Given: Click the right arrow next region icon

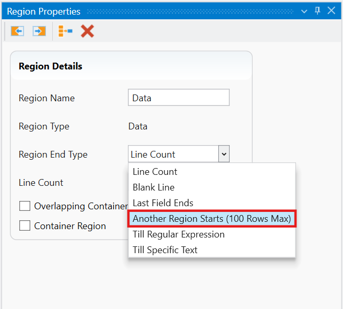Looking at the screenshot, I should click(39, 31).
